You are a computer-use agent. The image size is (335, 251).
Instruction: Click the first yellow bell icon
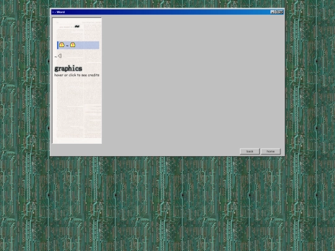click(x=62, y=45)
